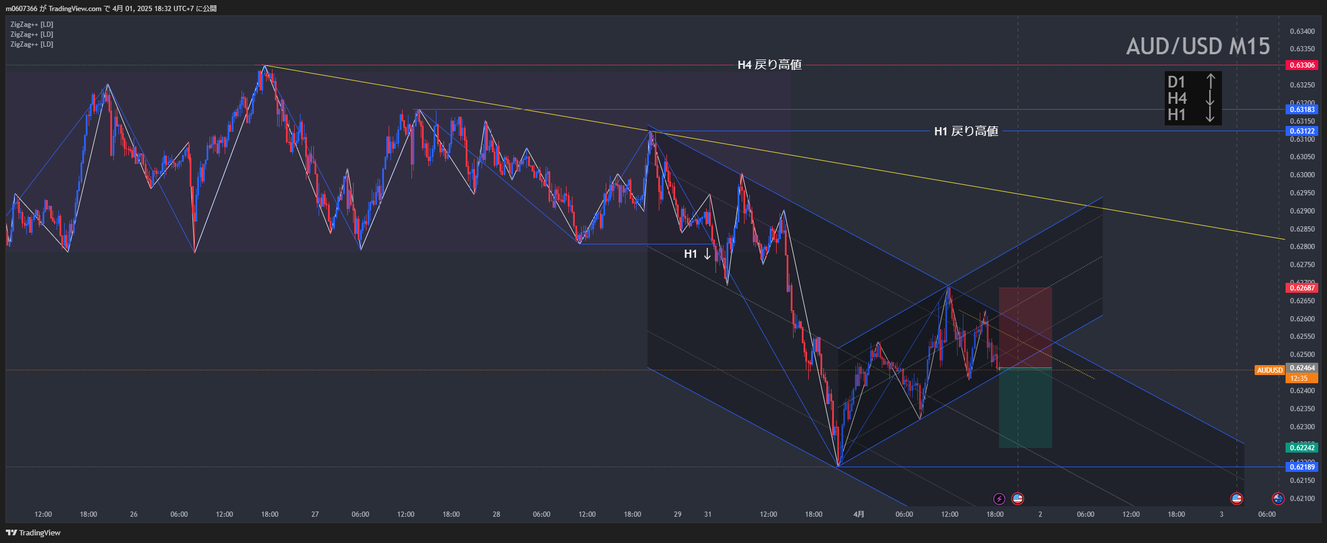Select the blue 0.63122 price label
This screenshot has height=543, width=1327.
coord(1302,131)
